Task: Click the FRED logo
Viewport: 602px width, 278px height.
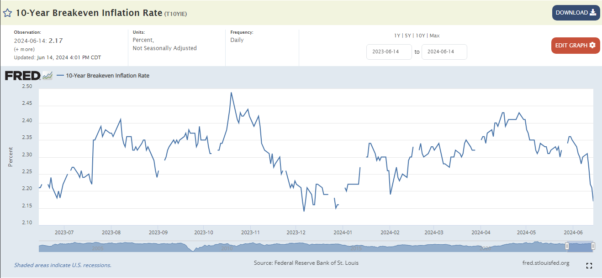Action: [x=22, y=76]
